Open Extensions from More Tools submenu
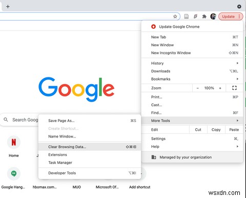Screen dimensions: 246x198 [90, 155]
